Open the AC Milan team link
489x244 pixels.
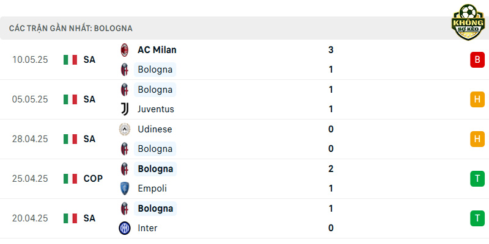157,50
